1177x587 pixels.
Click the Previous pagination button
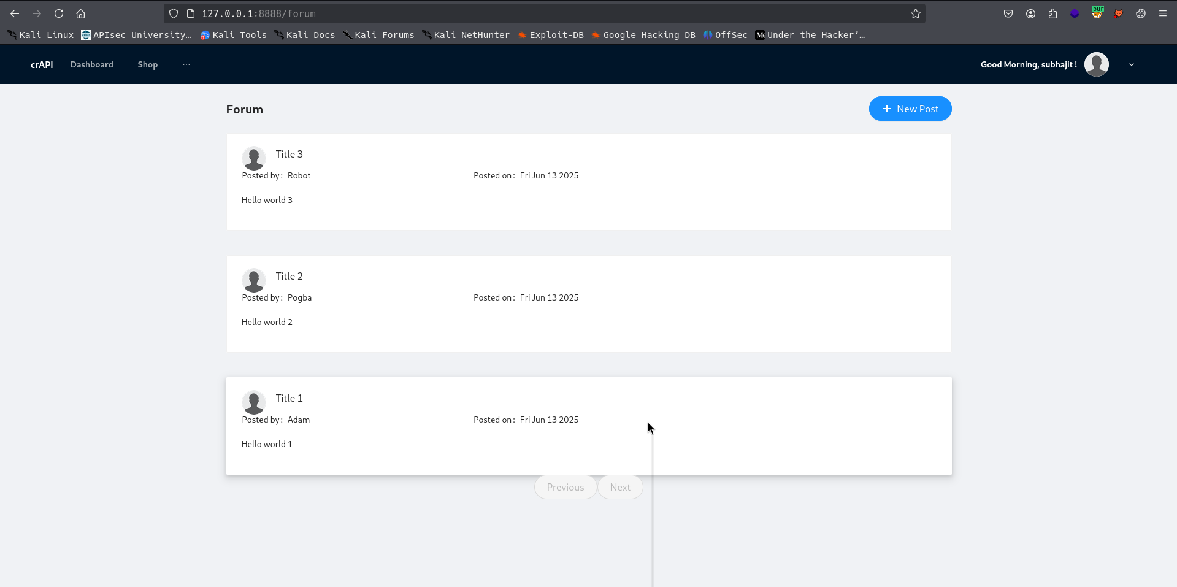[x=565, y=487]
